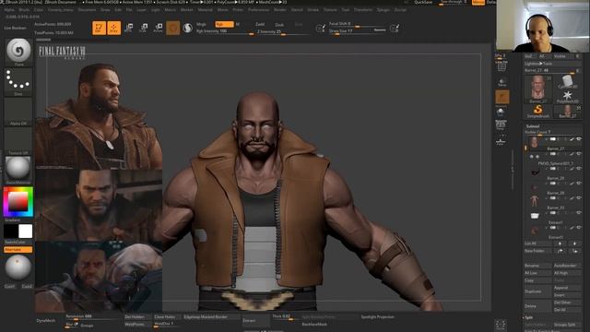Toggle the Live Boolean button
Viewport: 590px width, 332px height.
(x=16, y=28)
